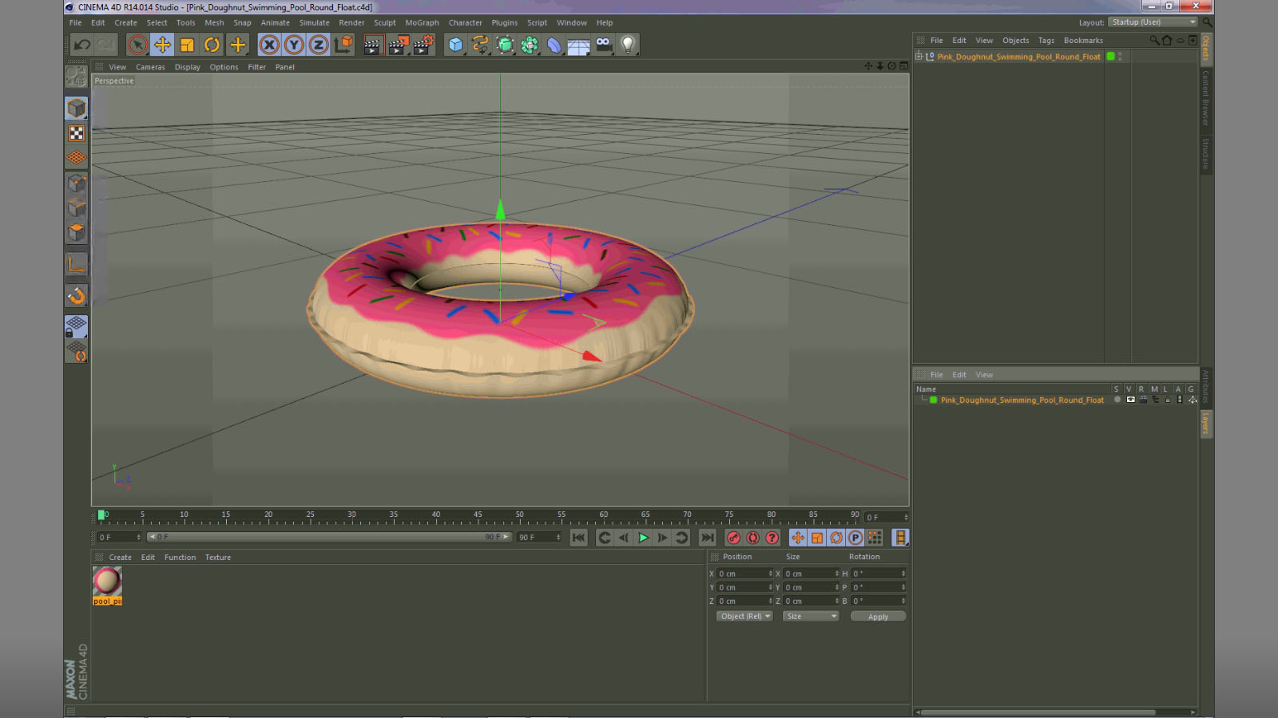Click Record Active Objects key button
Image resolution: width=1278 pixels, height=718 pixels.
point(733,538)
